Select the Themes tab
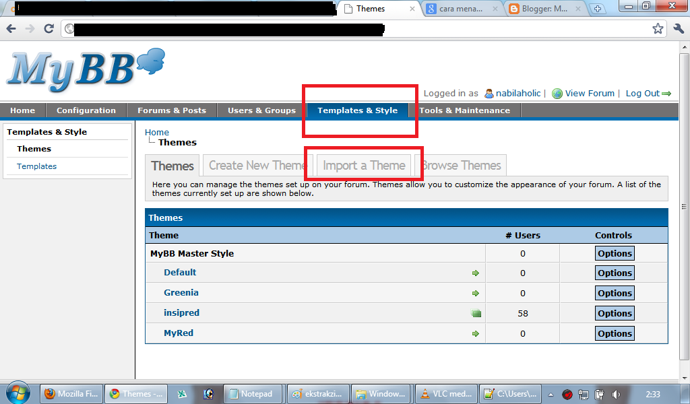 (x=172, y=166)
